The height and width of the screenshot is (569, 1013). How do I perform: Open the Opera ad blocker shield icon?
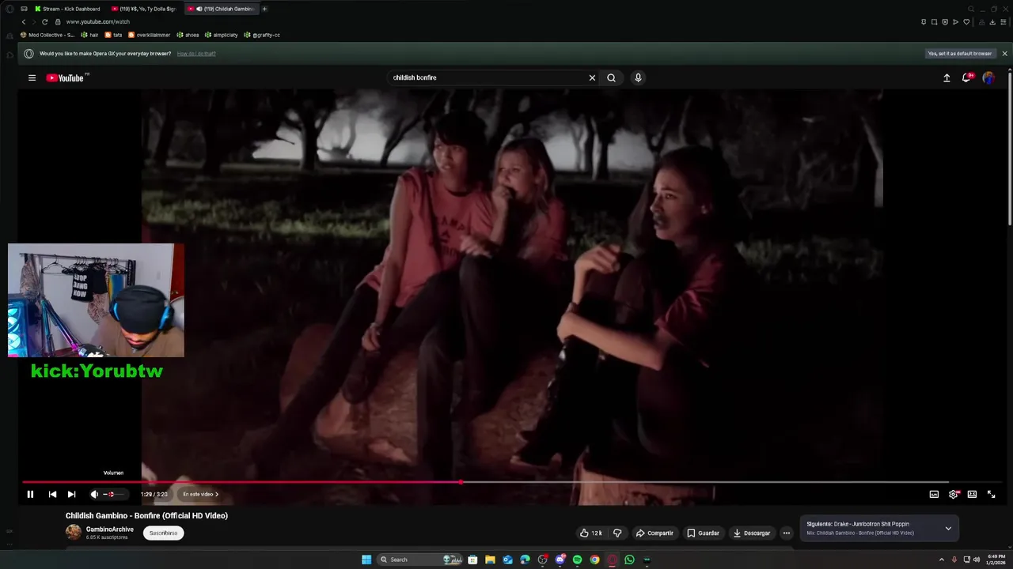point(945,22)
